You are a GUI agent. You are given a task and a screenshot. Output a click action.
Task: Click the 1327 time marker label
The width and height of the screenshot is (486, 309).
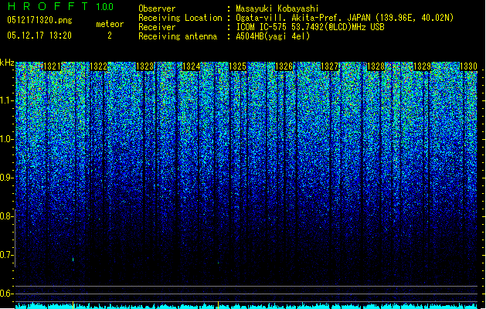click(x=329, y=66)
